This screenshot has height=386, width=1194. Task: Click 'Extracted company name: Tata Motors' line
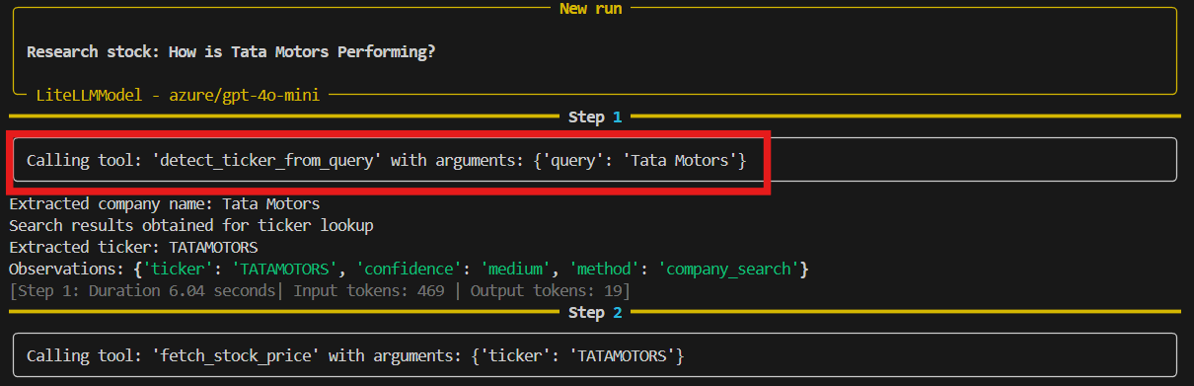(x=164, y=204)
